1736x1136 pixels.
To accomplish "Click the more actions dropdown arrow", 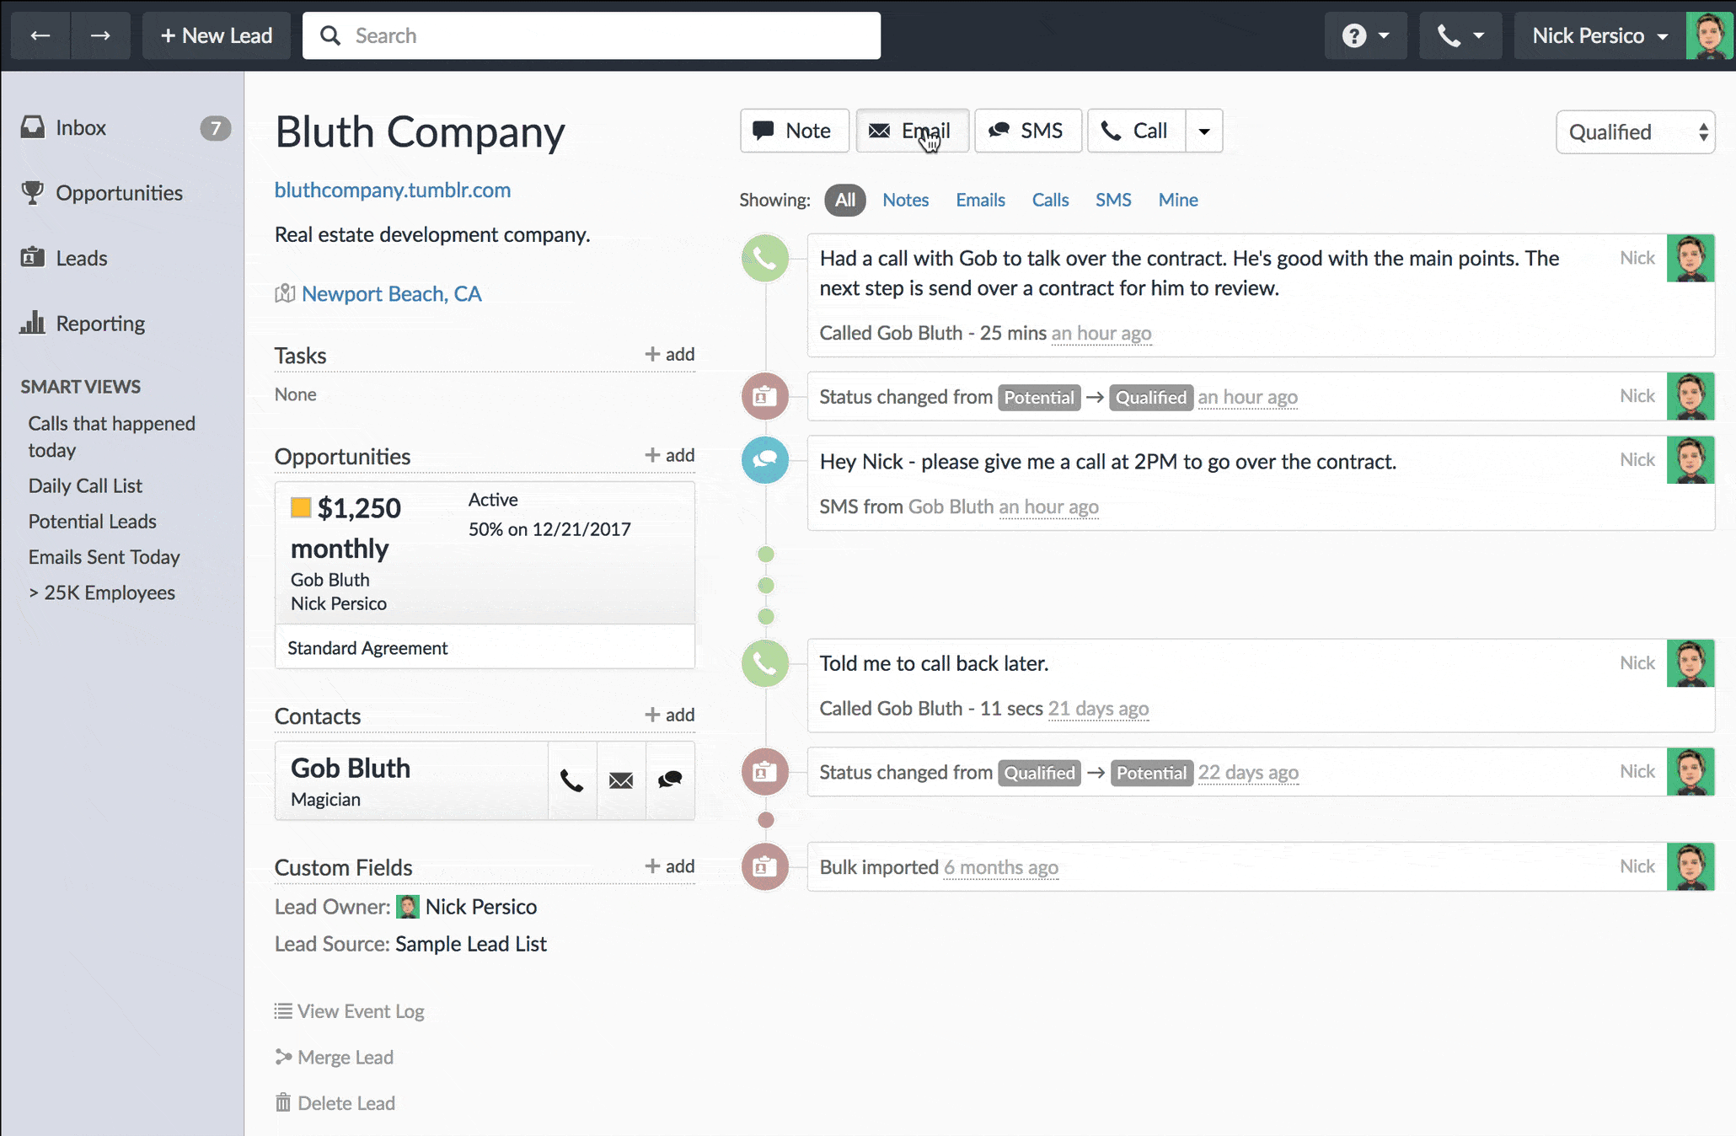I will coord(1203,129).
